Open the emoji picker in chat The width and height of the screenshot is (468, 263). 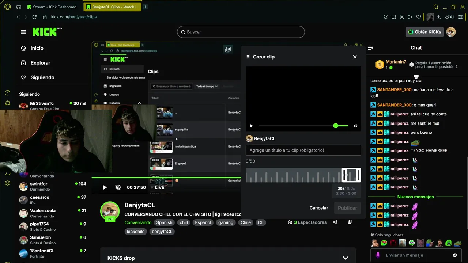tap(455, 255)
